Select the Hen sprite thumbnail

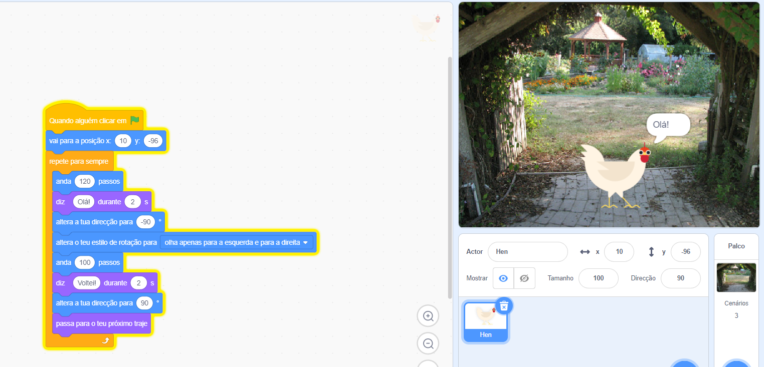point(485,321)
